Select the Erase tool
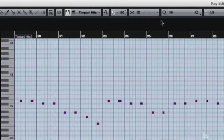This screenshot has height=140, width=224. pos(1,12)
